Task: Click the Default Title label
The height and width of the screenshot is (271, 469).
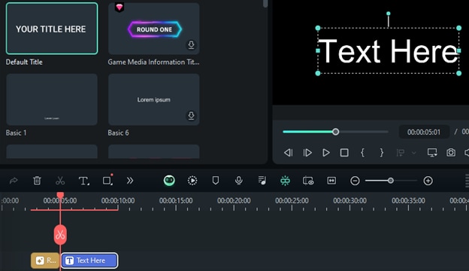Action: click(x=24, y=62)
